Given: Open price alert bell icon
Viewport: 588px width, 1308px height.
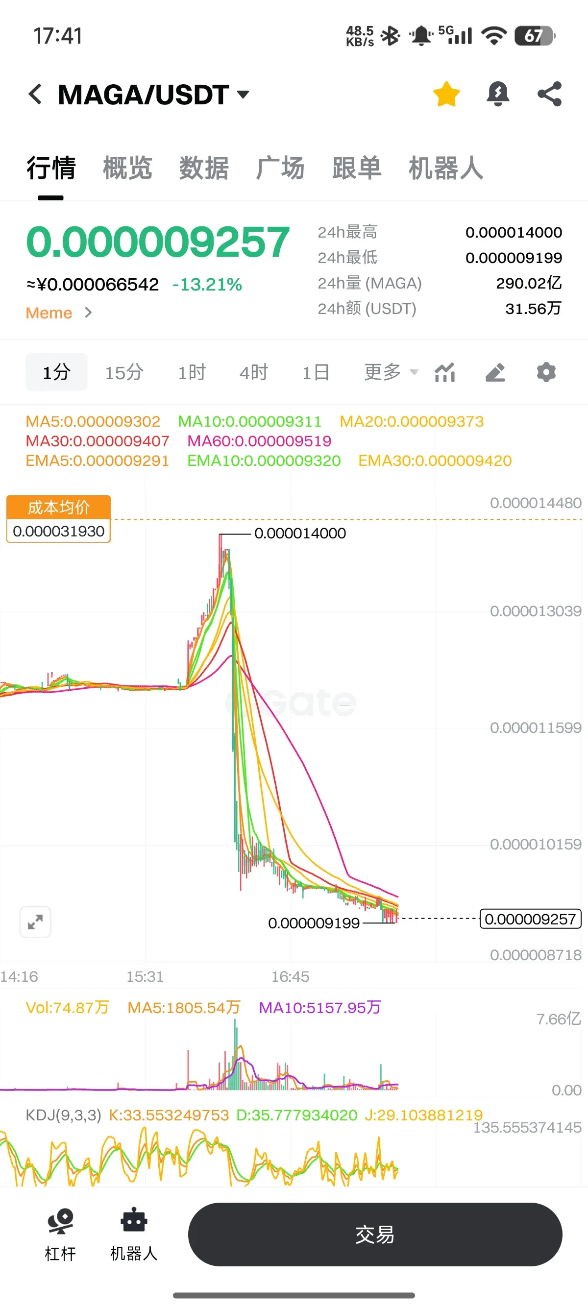Looking at the screenshot, I should coord(498,95).
